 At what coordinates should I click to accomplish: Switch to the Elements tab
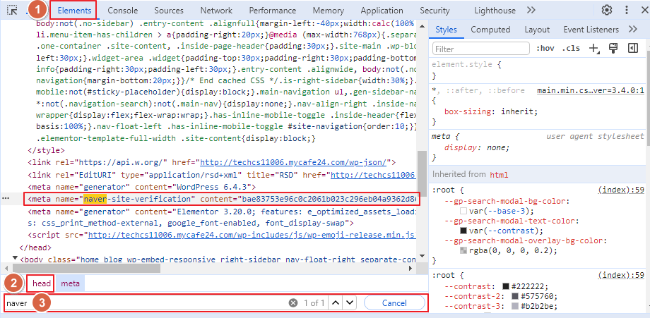pos(74,11)
